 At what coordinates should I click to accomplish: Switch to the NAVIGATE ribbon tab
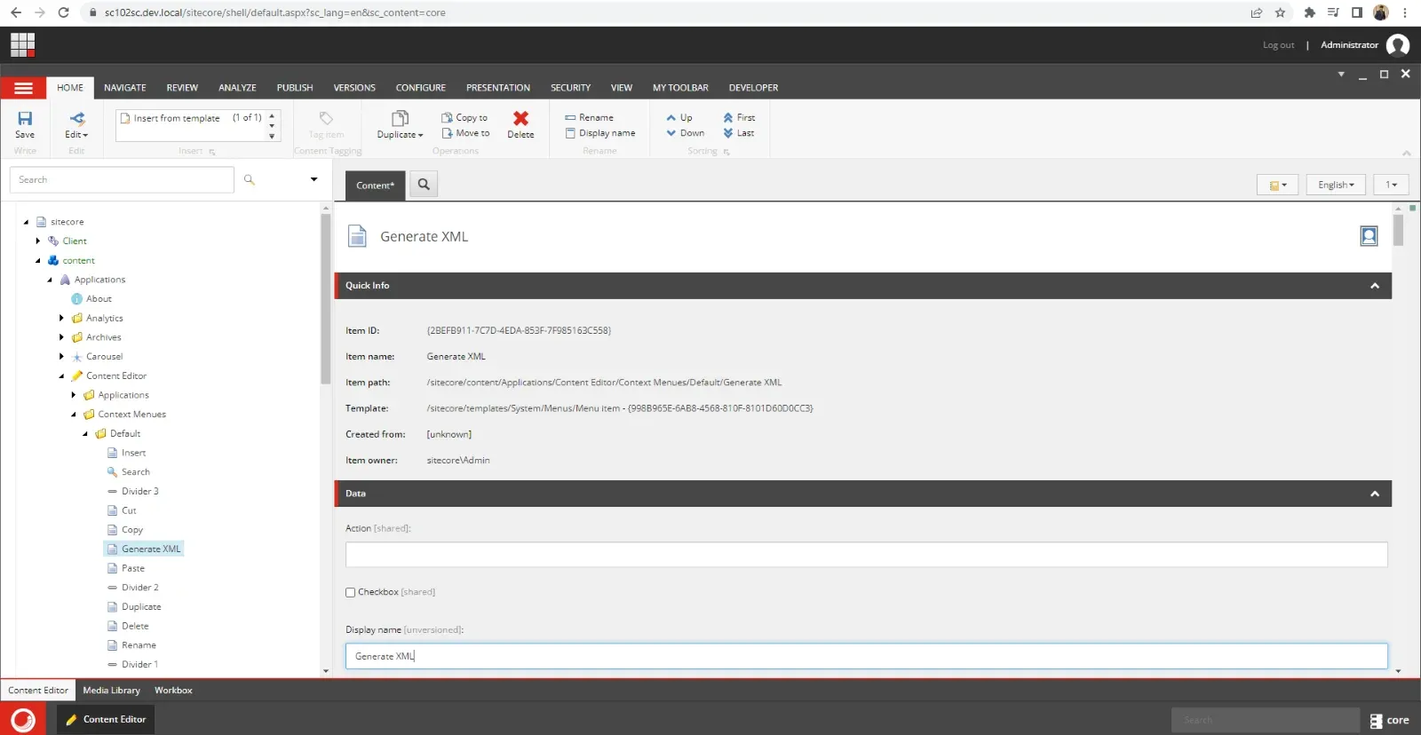(124, 88)
